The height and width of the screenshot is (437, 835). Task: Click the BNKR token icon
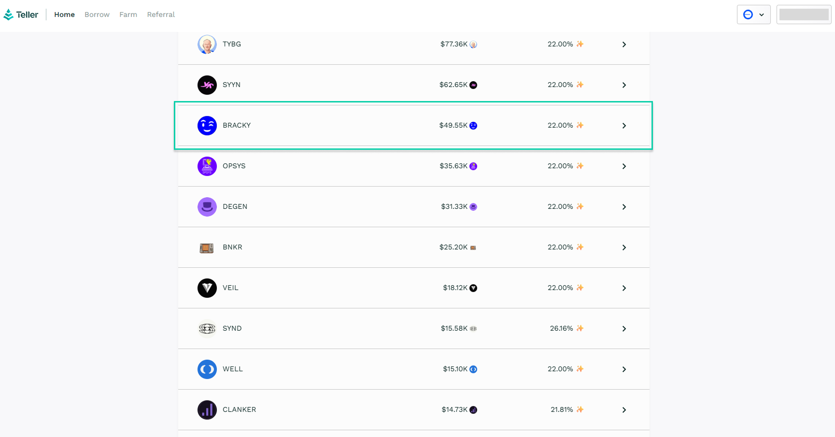[207, 248]
